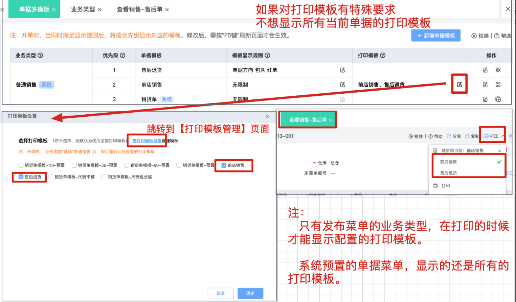Close the 打印模板设置 dialog with X
This screenshot has width=516, height=302.
[x=267, y=116]
